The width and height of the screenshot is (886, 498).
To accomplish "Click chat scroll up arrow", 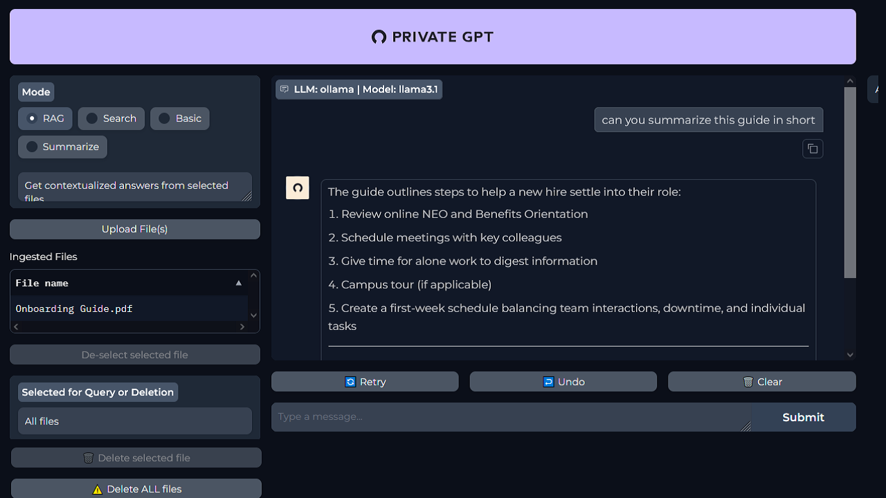I will (850, 82).
